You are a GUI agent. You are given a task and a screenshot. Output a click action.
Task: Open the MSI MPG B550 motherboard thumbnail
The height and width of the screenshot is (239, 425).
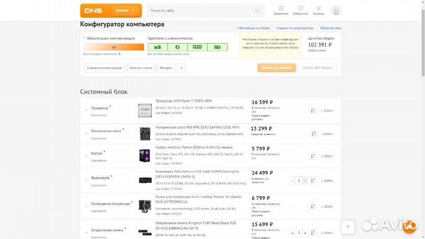[145, 133]
